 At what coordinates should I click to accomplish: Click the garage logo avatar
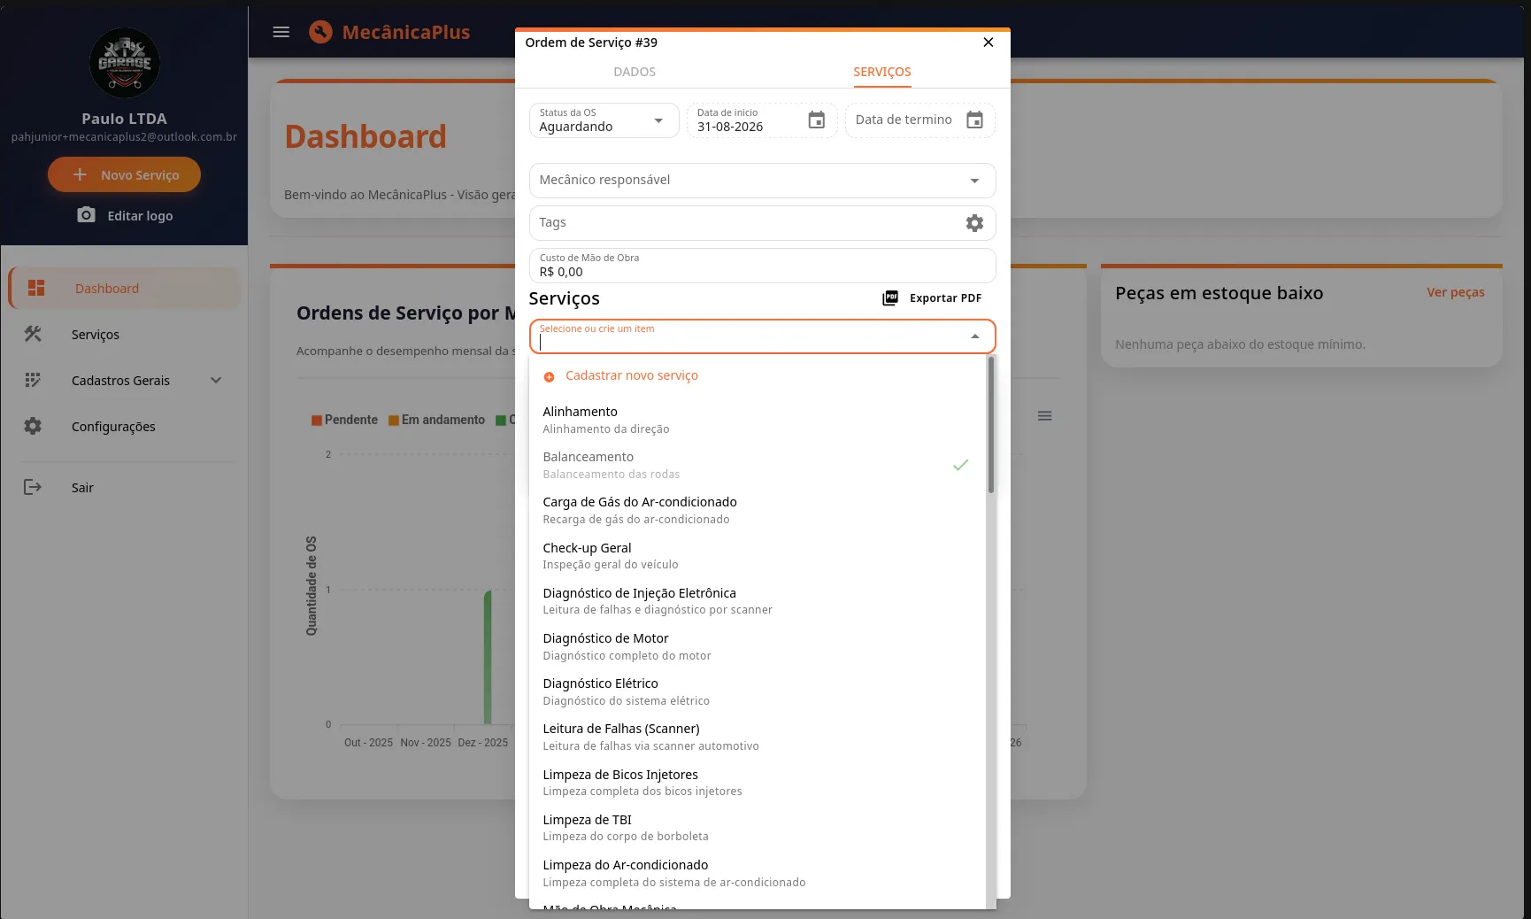click(x=125, y=63)
